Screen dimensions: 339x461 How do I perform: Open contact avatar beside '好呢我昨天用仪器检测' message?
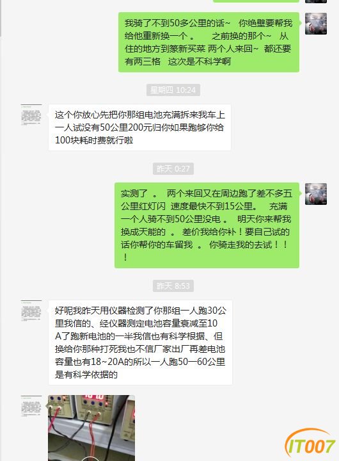[x=31, y=311]
